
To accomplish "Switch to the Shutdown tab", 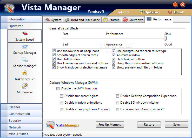I will click(x=133, y=20).
